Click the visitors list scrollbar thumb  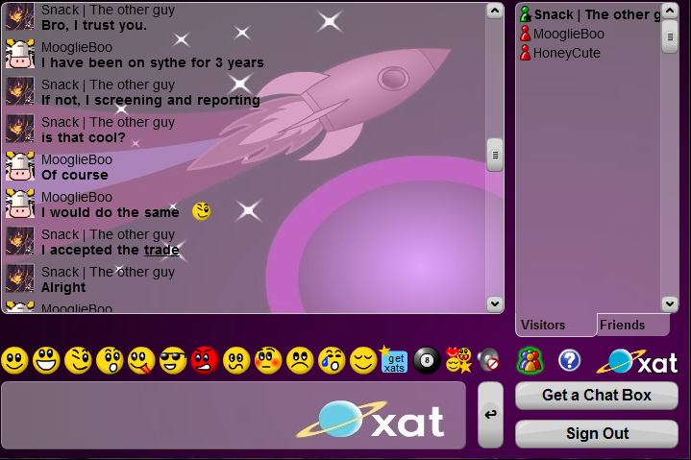point(670,36)
